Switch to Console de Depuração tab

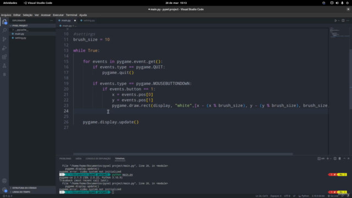point(98,158)
